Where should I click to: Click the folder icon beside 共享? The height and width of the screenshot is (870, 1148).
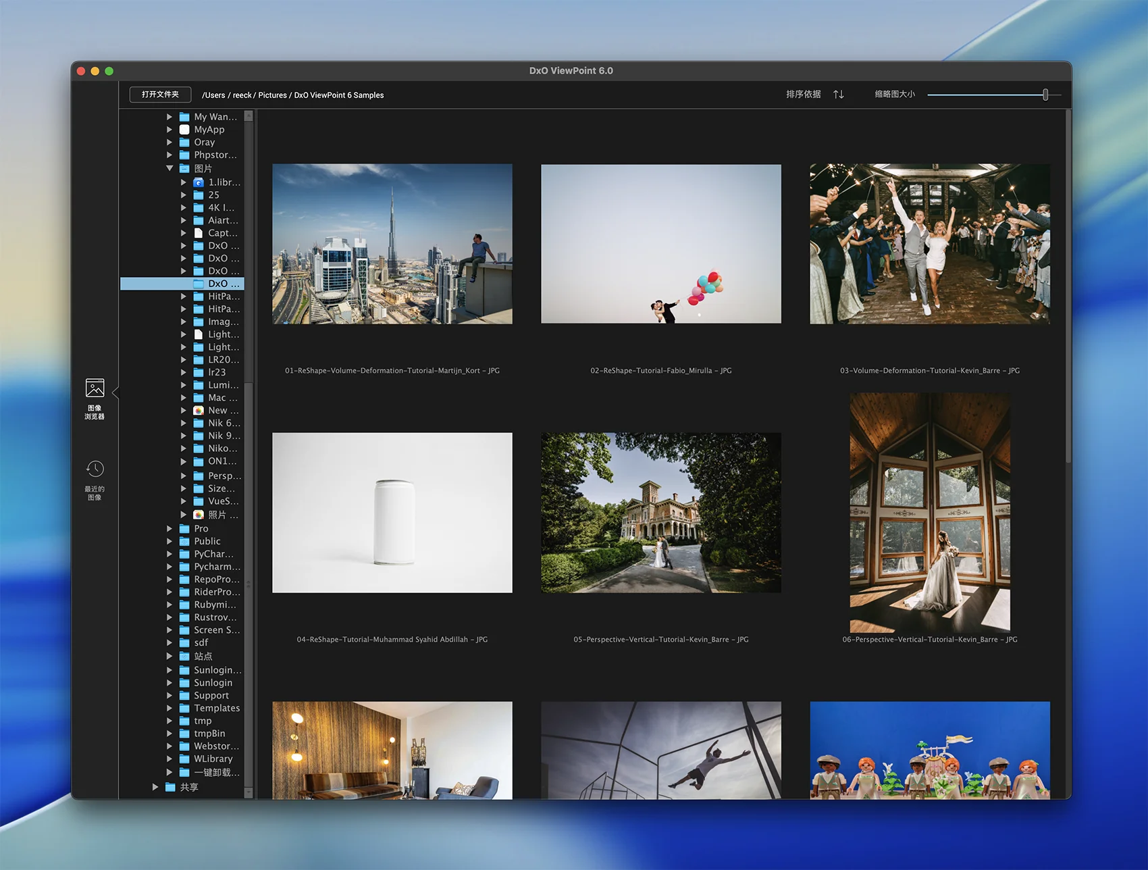pos(170,787)
